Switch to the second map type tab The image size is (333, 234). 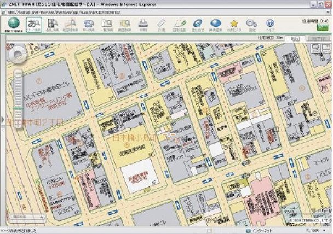[x=318, y=39]
